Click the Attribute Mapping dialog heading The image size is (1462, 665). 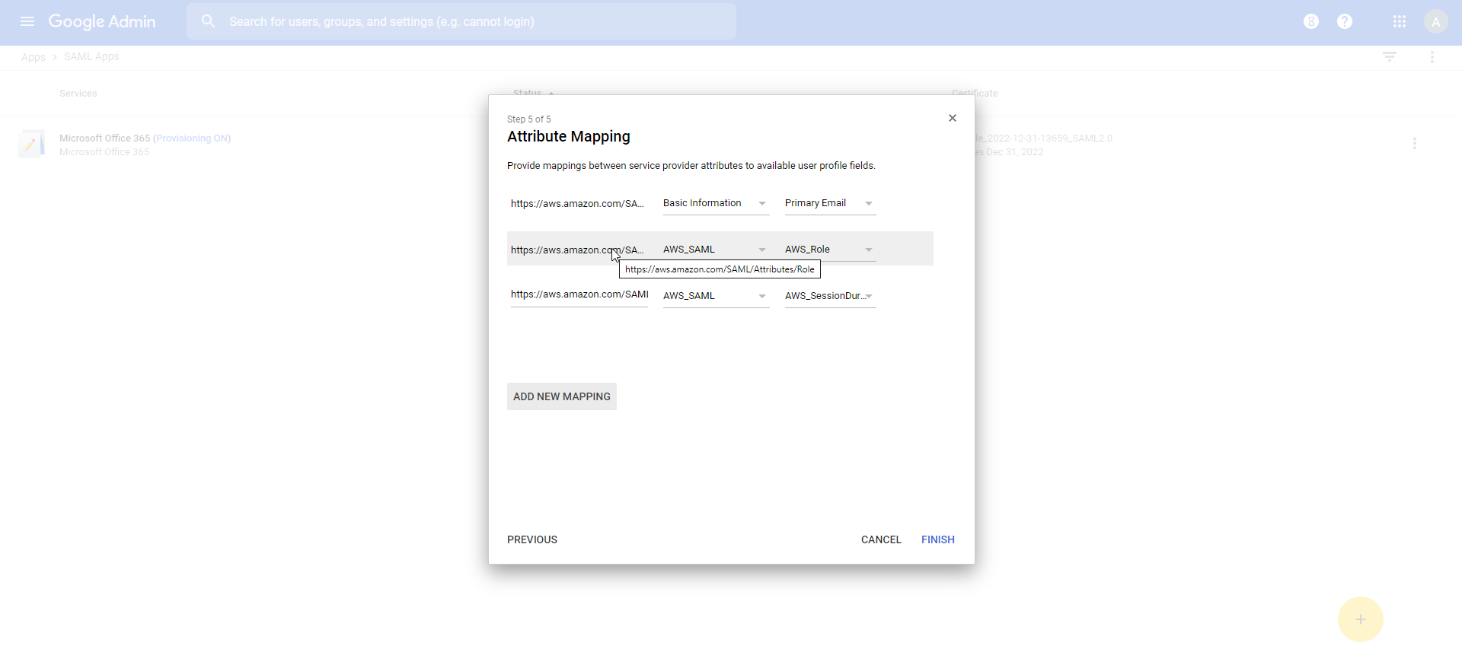pos(569,136)
